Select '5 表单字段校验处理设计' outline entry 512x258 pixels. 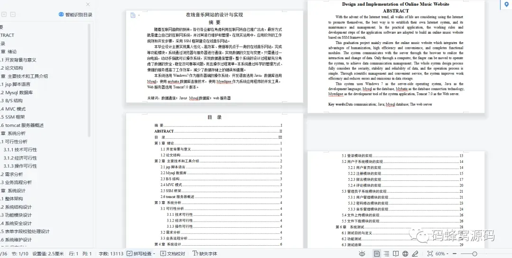[25, 231]
